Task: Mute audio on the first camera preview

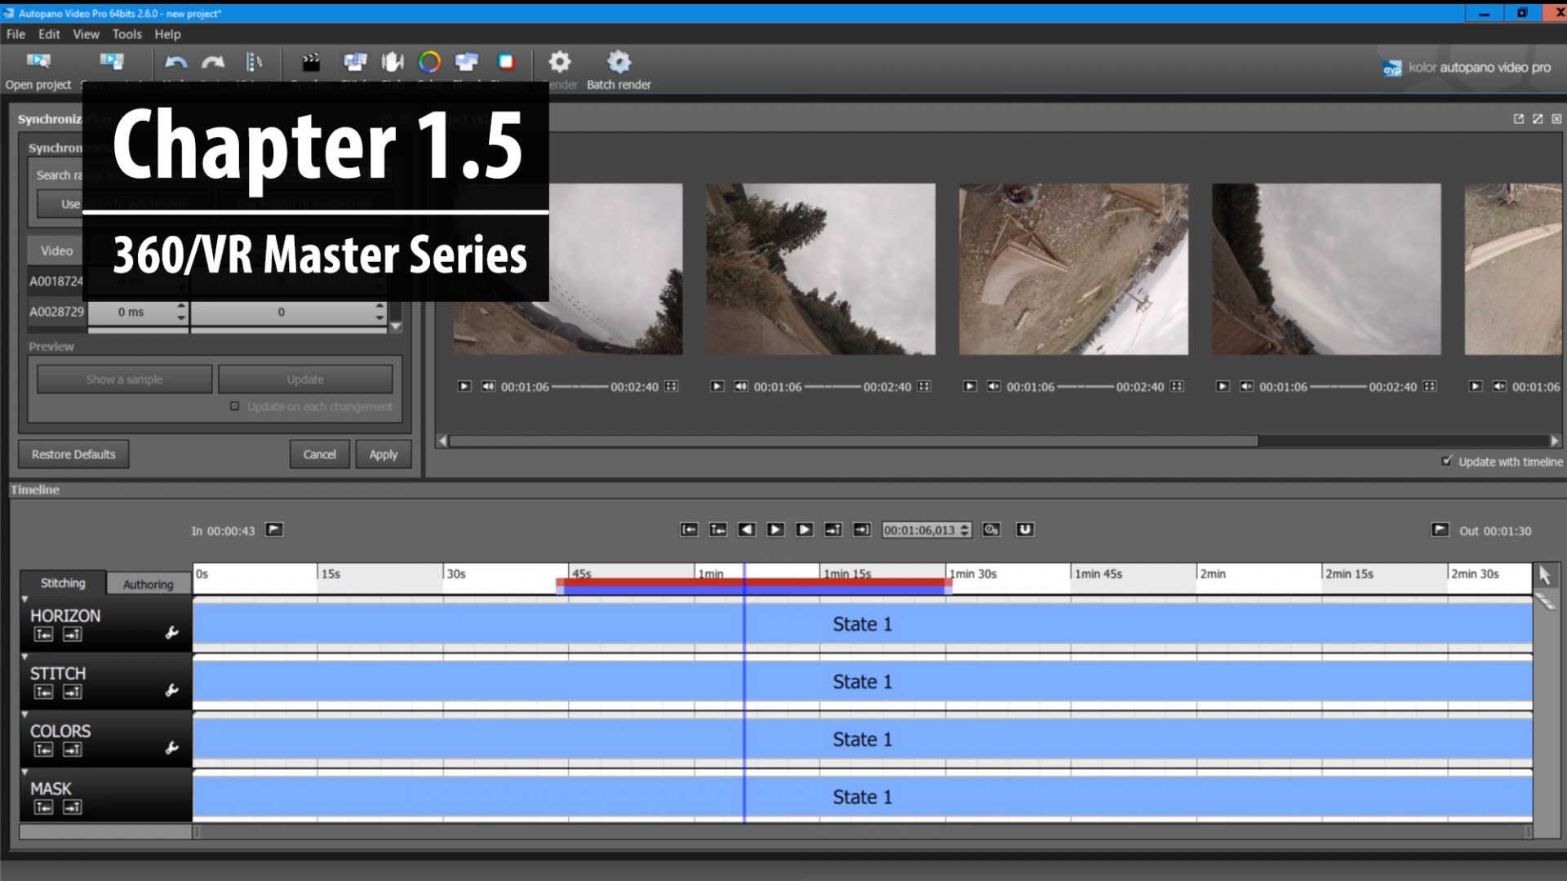Action: pos(487,387)
